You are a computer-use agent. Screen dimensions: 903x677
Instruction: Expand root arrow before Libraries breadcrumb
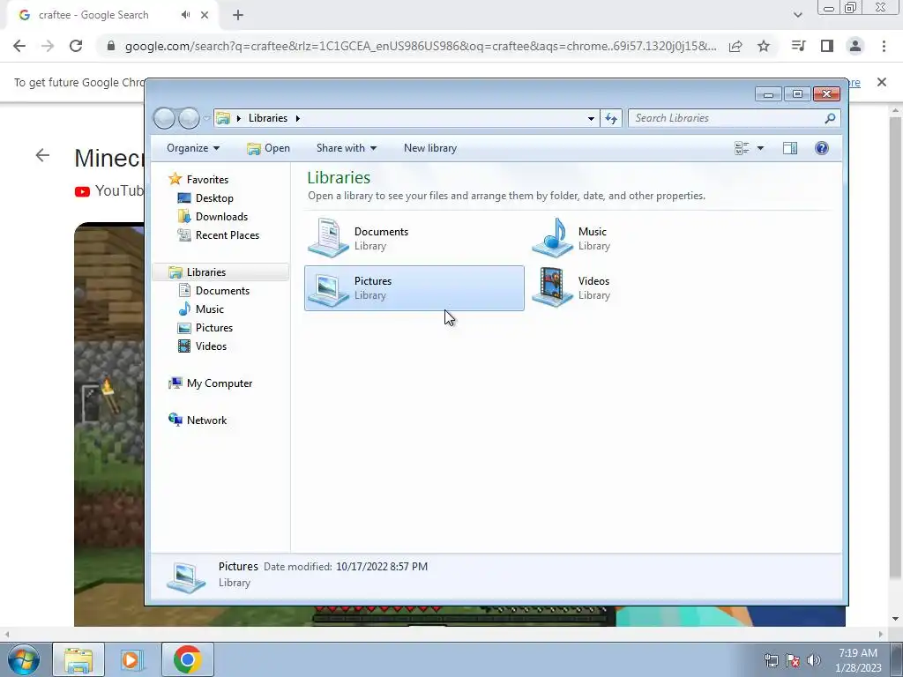tap(238, 119)
